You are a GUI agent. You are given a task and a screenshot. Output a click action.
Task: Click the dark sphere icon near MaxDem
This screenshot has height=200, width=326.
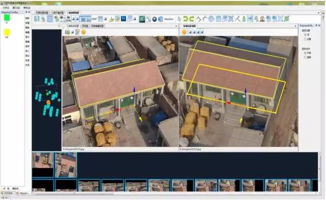coord(154,19)
